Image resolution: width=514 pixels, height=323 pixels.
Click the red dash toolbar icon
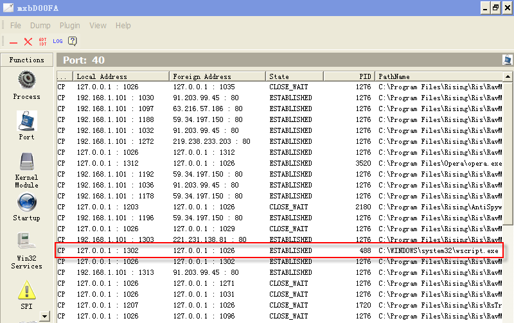point(13,42)
